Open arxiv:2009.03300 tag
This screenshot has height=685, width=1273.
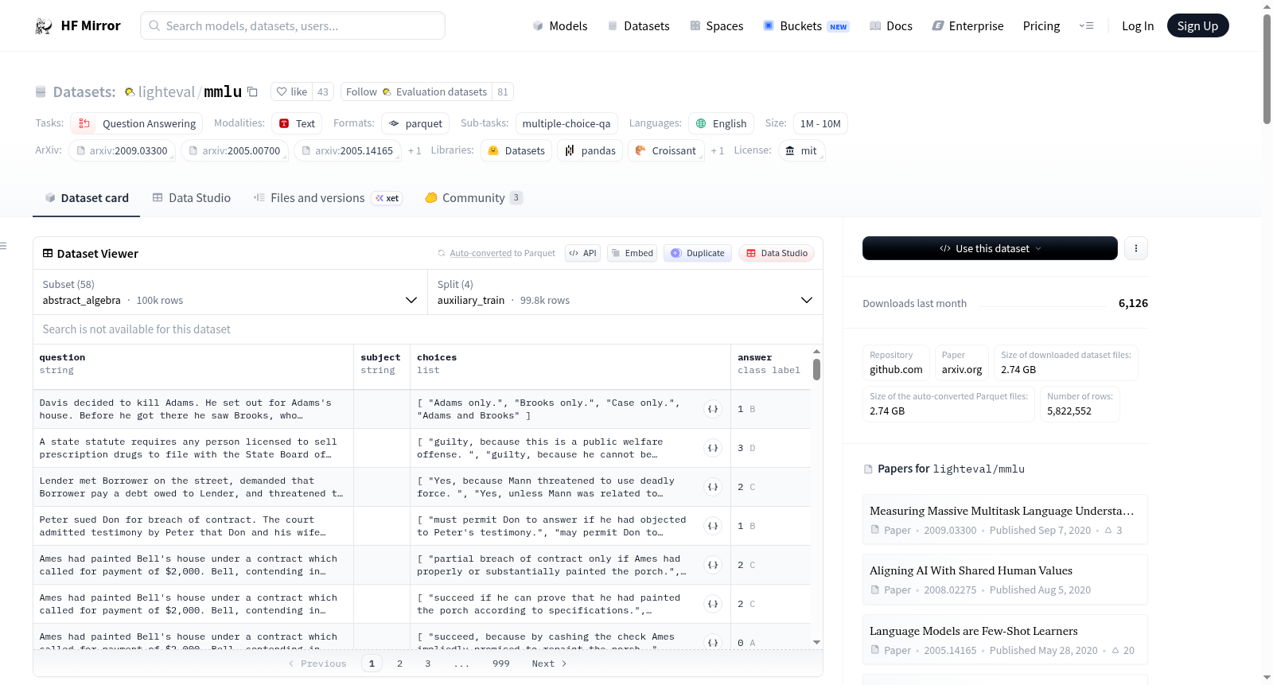(x=122, y=150)
